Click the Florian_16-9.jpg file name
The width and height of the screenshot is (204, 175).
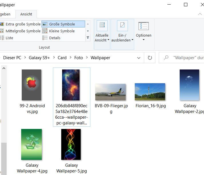[151, 106]
